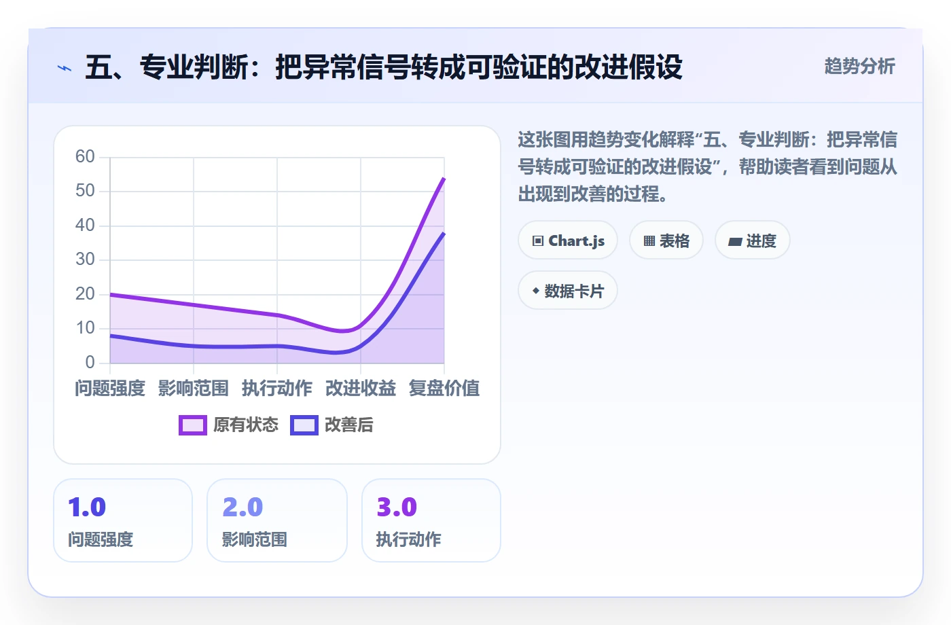
Task: Click the 复盘价值 x-axis label
Action: click(x=444, y=388)
